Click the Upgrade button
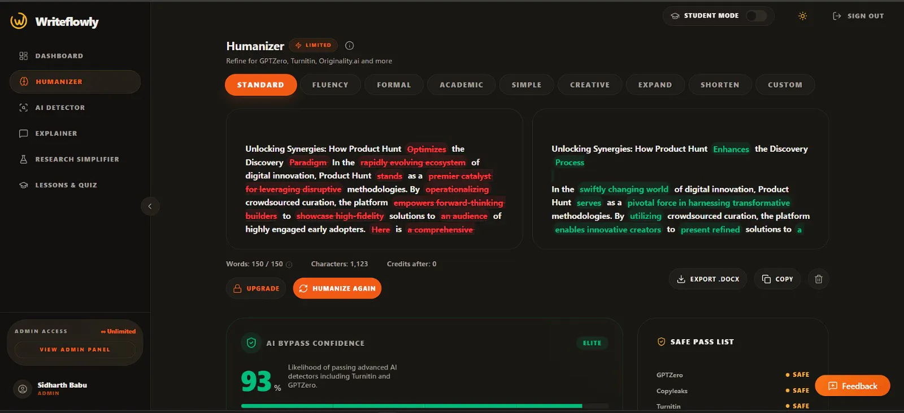Screen dimensions: 904x413 (256, 288)
